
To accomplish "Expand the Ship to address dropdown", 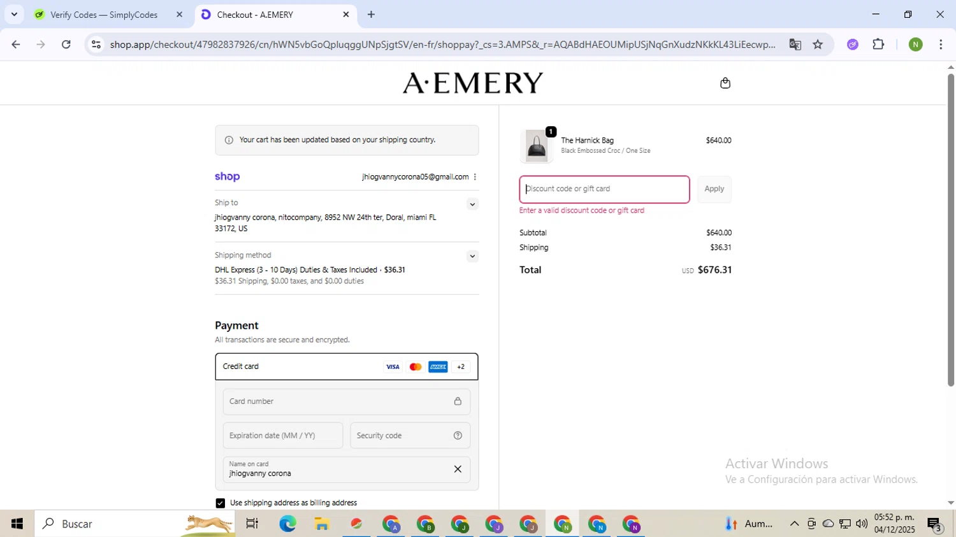I will click(472, 204).
